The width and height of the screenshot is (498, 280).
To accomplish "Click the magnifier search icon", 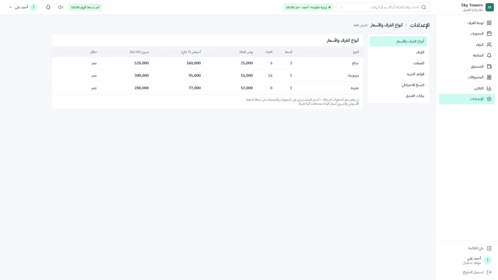I will pos(424,7).
